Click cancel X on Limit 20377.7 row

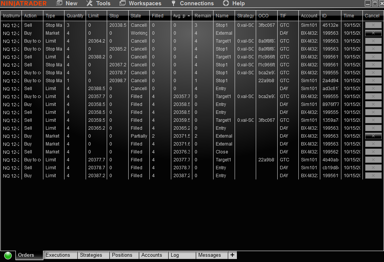[373, 159]
